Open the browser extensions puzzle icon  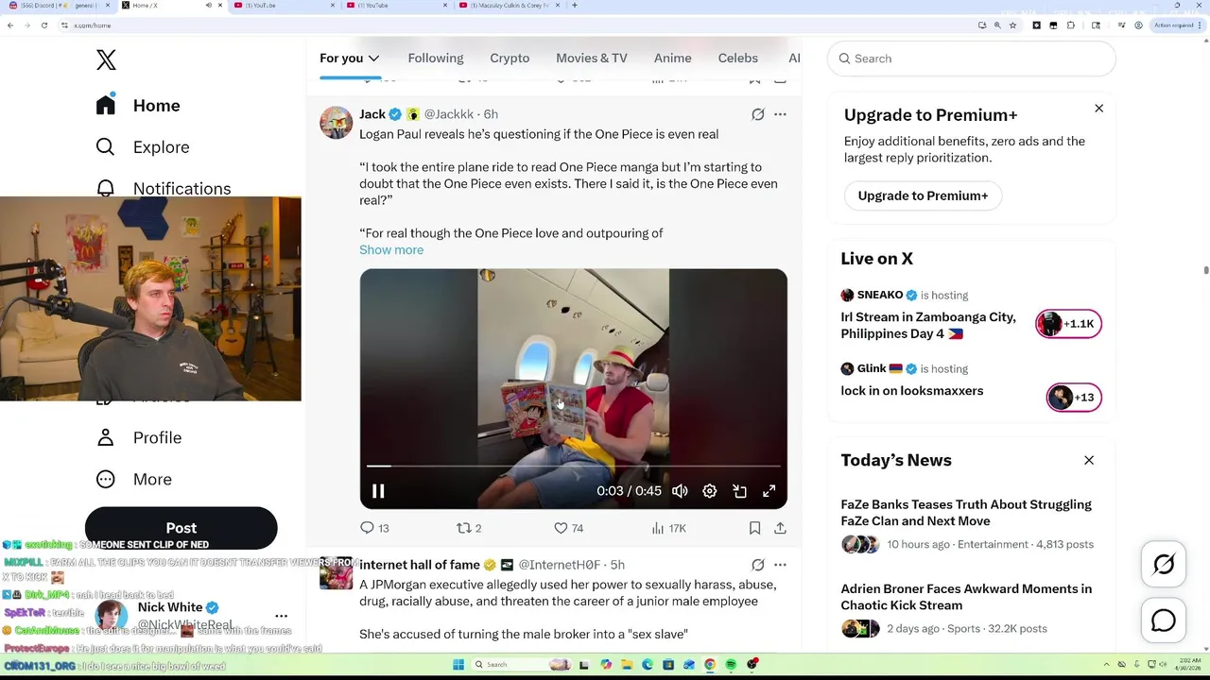click(x=1070, y=25)
